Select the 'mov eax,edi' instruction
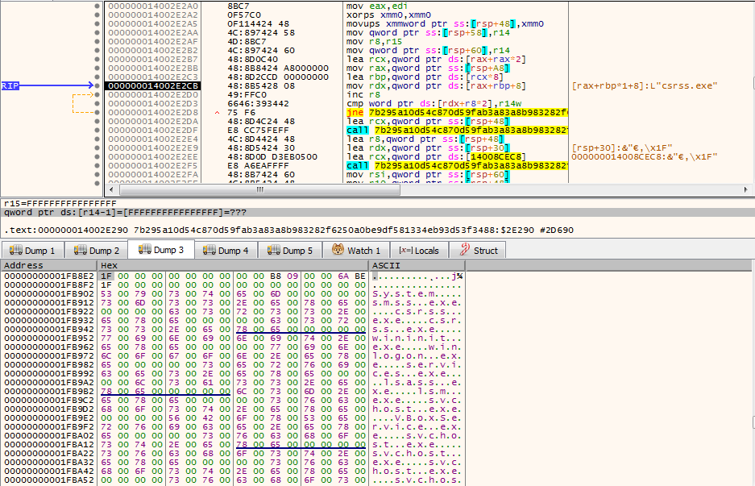Viewport: 755px width, 486px height. pyautogui.click(x=377, y=6)
